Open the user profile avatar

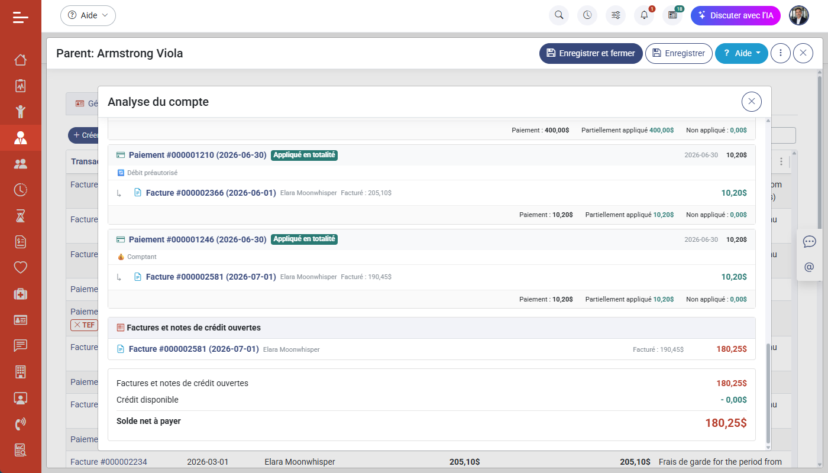798,15
